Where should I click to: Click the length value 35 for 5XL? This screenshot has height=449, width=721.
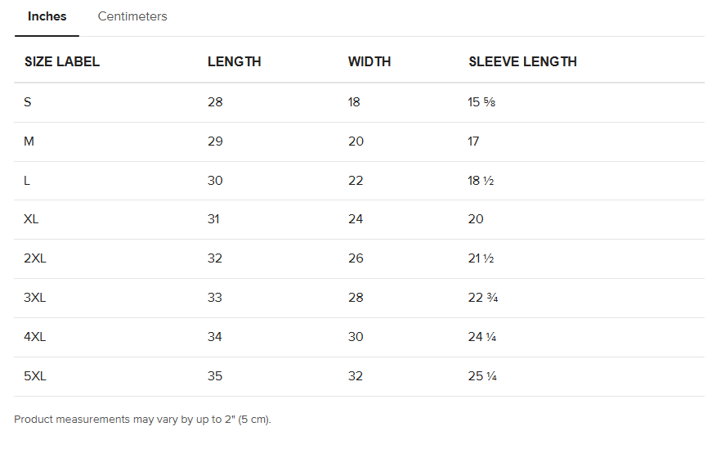(215, 376)
